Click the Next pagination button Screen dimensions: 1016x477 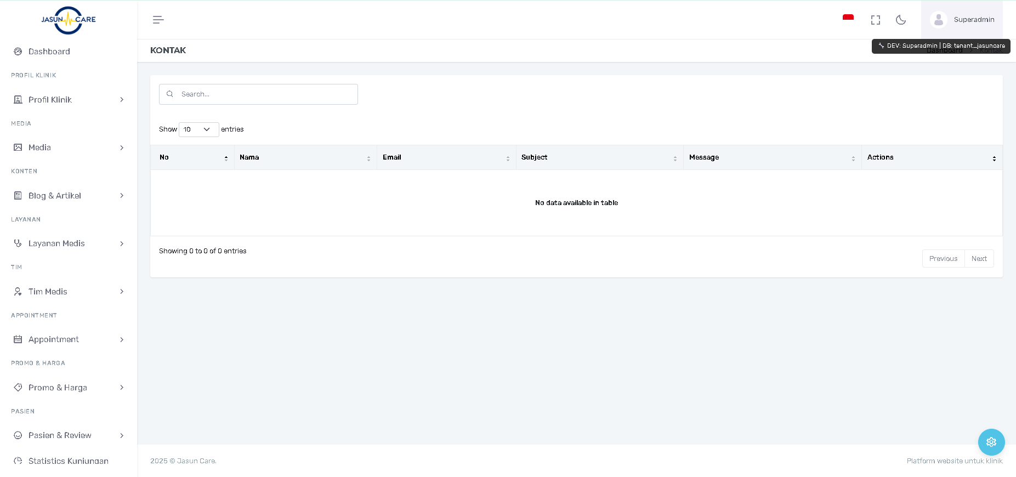(x=979, y=259)
